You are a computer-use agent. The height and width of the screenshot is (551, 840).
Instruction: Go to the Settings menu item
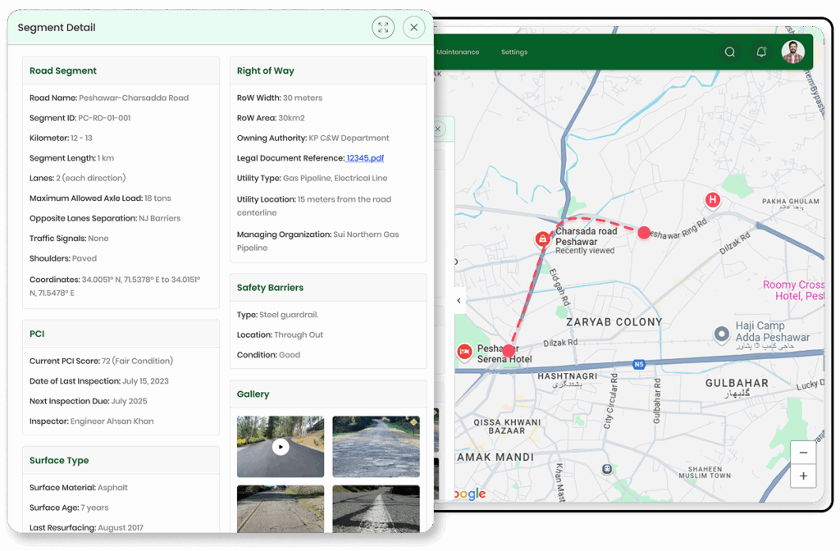point(514,52)
